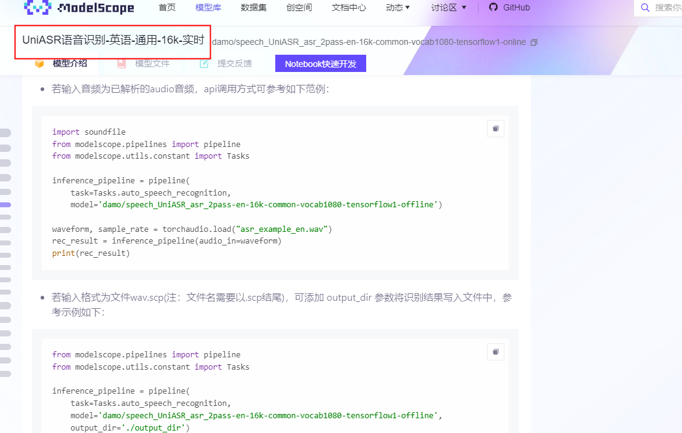Image resolution: width=682 pixels, height=433 pixels.
Task: Expand the 动态 dropdown
Action: click(x=398, y=7)
